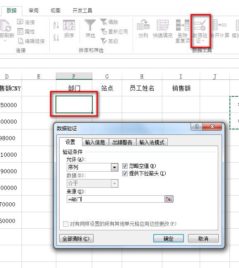The height and width of the screenshot is (268, 239).
Task: Click the 来源 input field containing =部门
Action: coord(116,199)
